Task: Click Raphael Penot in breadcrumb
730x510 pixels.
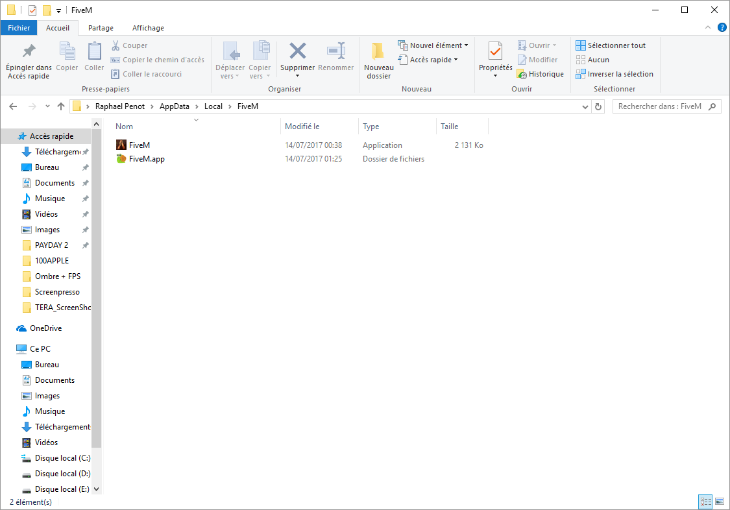Action: (119, 106)
